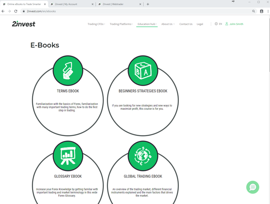Expand the About Us menu
The width and height of the screenshot is (270, 204).
pos(168,24)
